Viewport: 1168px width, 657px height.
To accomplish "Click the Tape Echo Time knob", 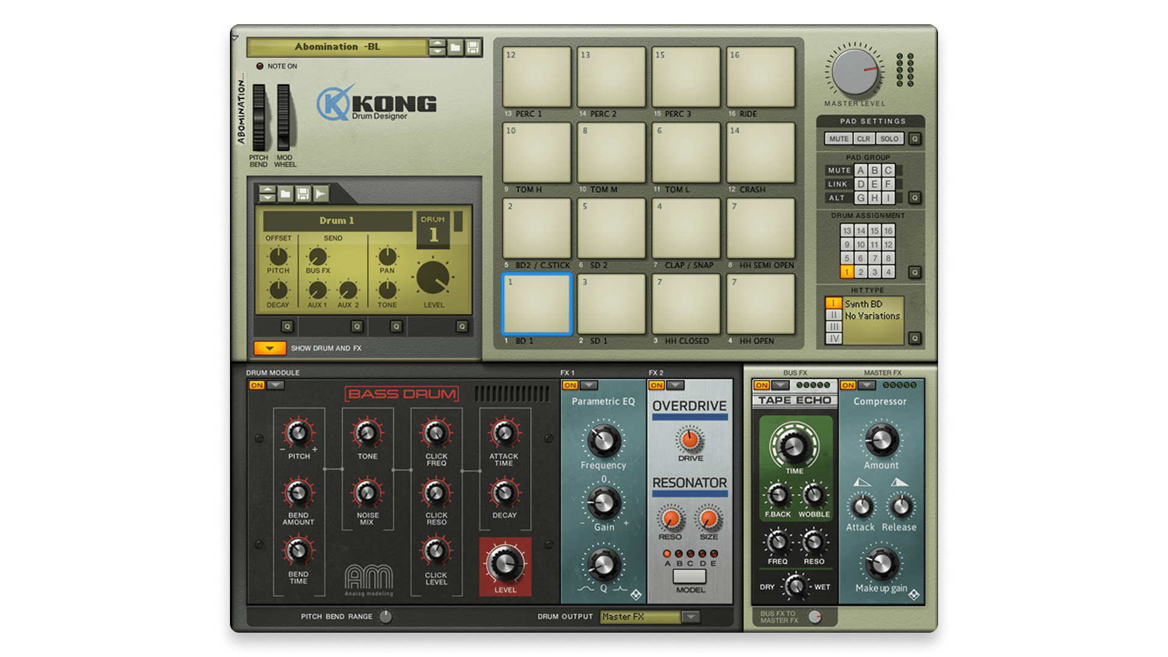I will click(794, 446).
